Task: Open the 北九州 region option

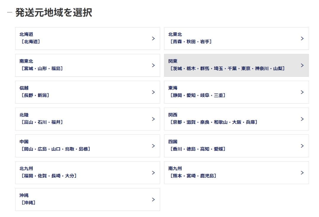Action: tap(87, 173)
